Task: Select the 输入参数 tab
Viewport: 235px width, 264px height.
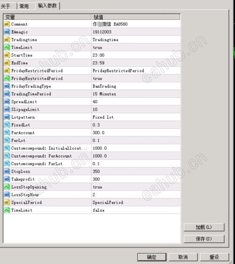Action: (x=47, y=6)
